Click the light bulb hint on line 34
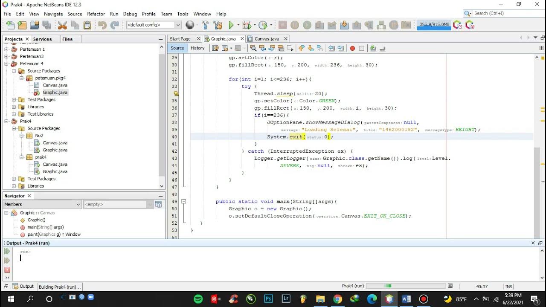Viewport: 546px width, 307px height. (176, 93)
